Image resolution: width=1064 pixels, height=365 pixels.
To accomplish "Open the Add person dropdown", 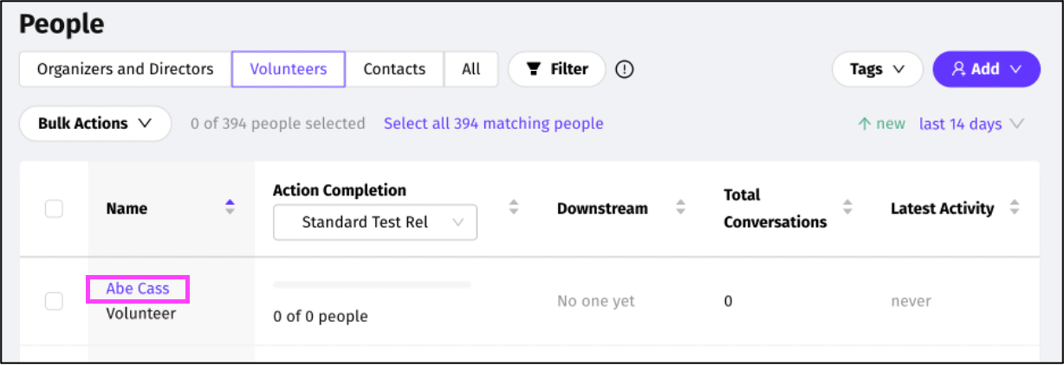I will tap(985, 69).
